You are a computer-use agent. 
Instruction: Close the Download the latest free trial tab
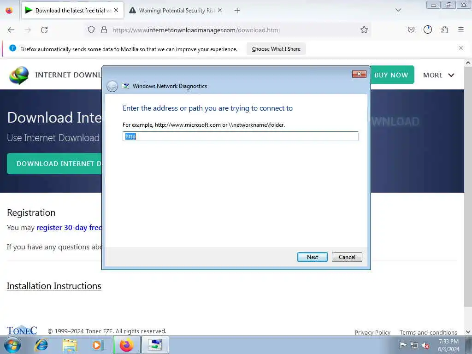point(116,10)
